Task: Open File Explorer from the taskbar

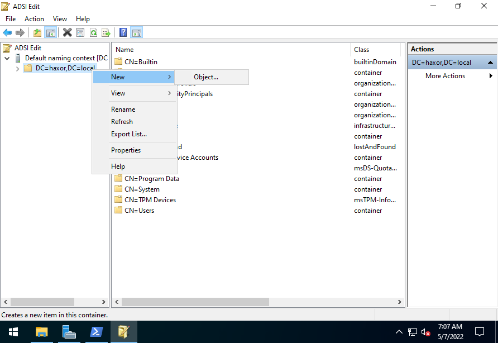Action: (x=42, y=332)
